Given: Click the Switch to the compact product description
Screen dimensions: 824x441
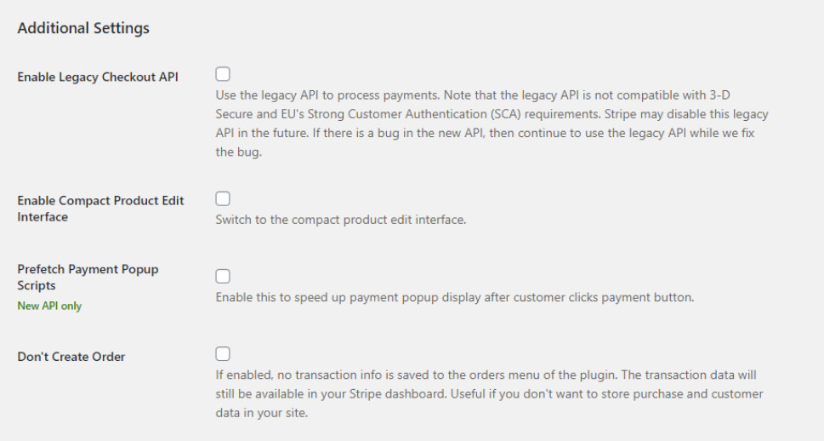Looking at the screenshot, I should [x=340, y=220].
